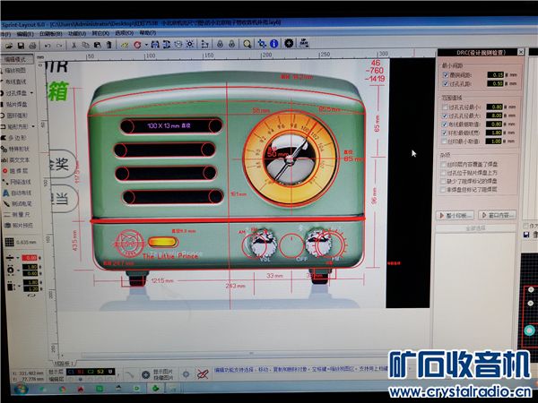Select the 英文文本 text tool
538x403 pixels.
[x=16, y=160]
